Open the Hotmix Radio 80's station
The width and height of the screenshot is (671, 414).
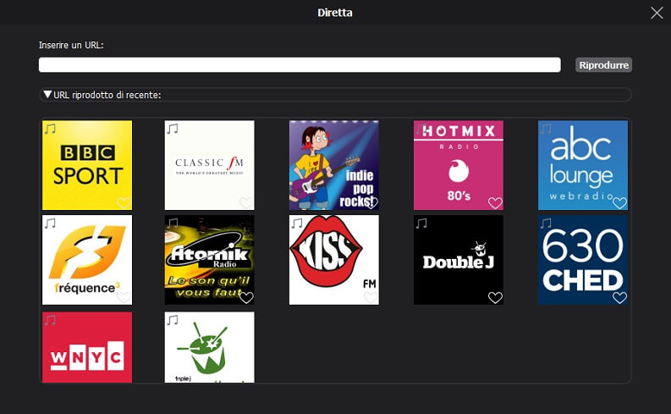point(459,165)
